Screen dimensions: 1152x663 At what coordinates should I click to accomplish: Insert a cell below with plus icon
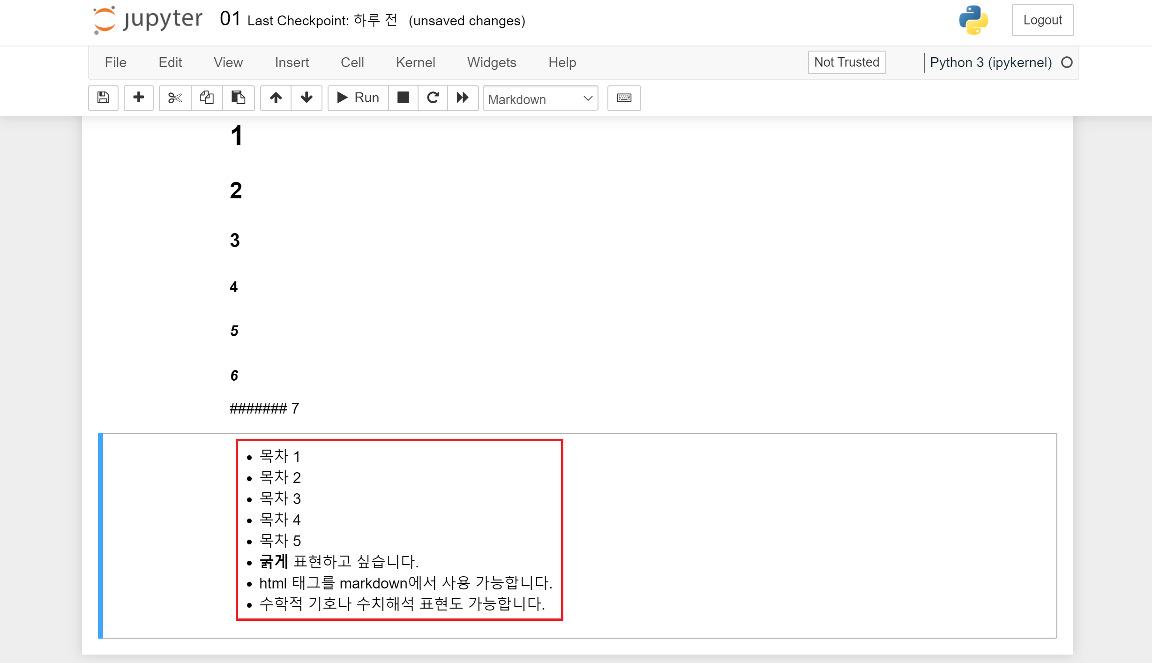point(138,98)
